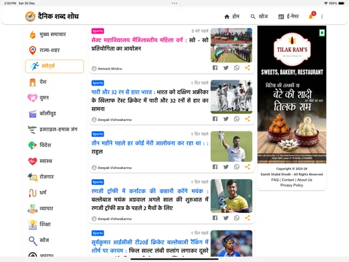Open the FAQ footer link
The height and width of the screenshot is (262, 349).
click(275, 180)
